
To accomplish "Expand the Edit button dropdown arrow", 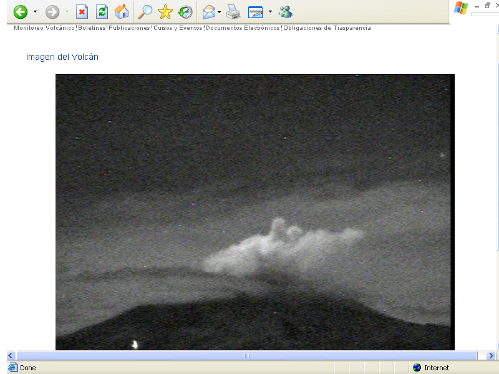I will point(270,11).
